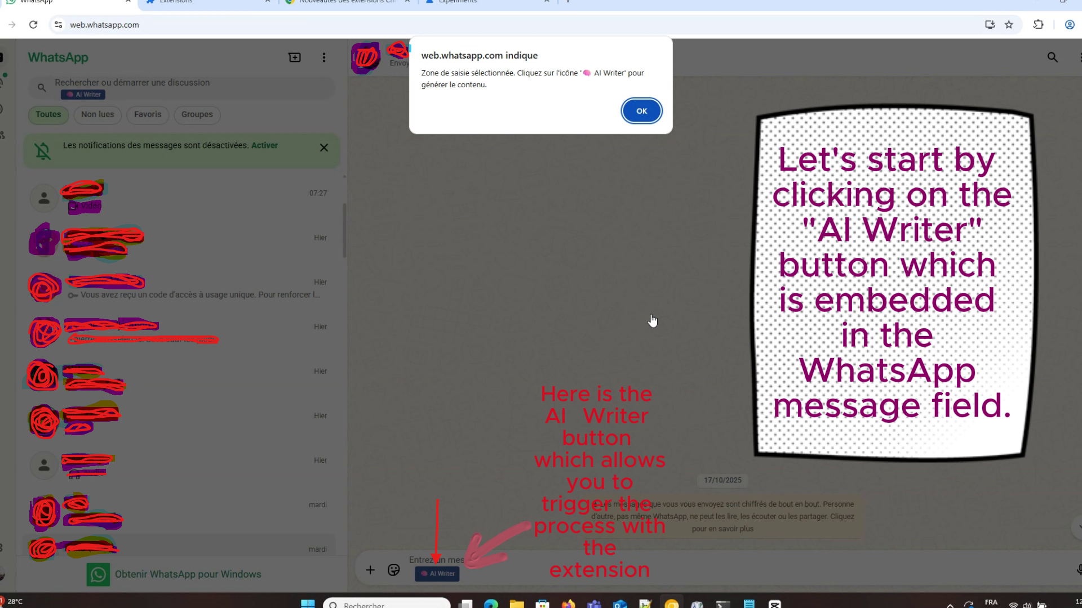Click the emoji sticker icon
The image size is (1082, 608).
(x=394, y=570)
